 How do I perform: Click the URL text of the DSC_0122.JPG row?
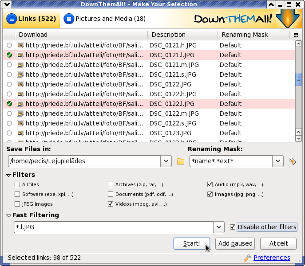click(85, 84)
